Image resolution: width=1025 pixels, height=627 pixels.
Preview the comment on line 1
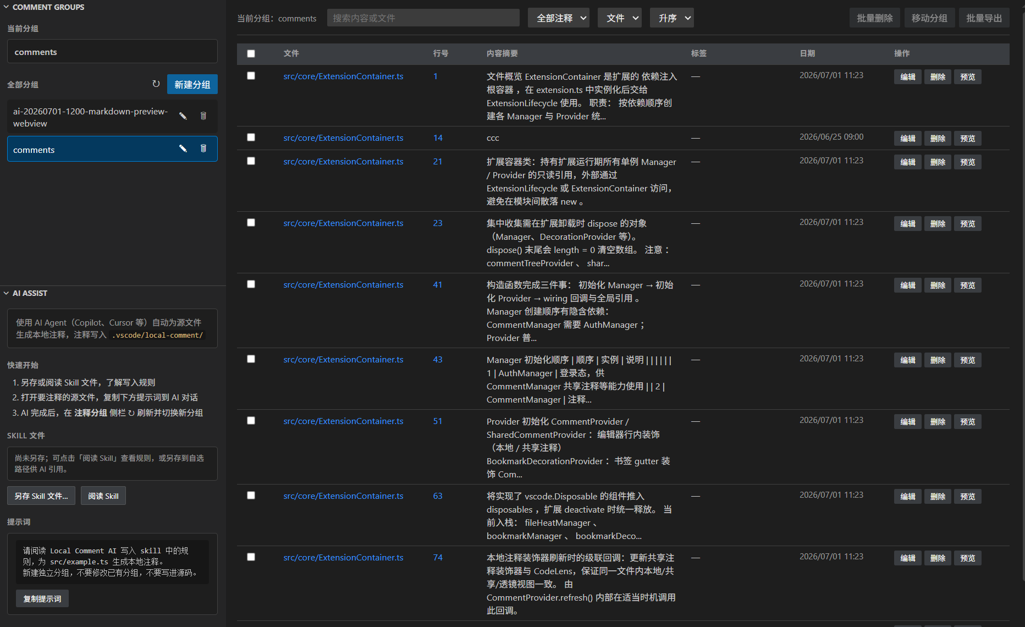[968, 76]
